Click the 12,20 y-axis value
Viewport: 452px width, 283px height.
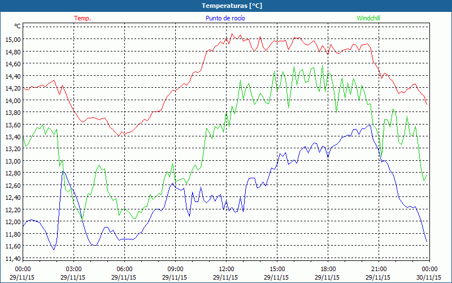click(13, 209)
